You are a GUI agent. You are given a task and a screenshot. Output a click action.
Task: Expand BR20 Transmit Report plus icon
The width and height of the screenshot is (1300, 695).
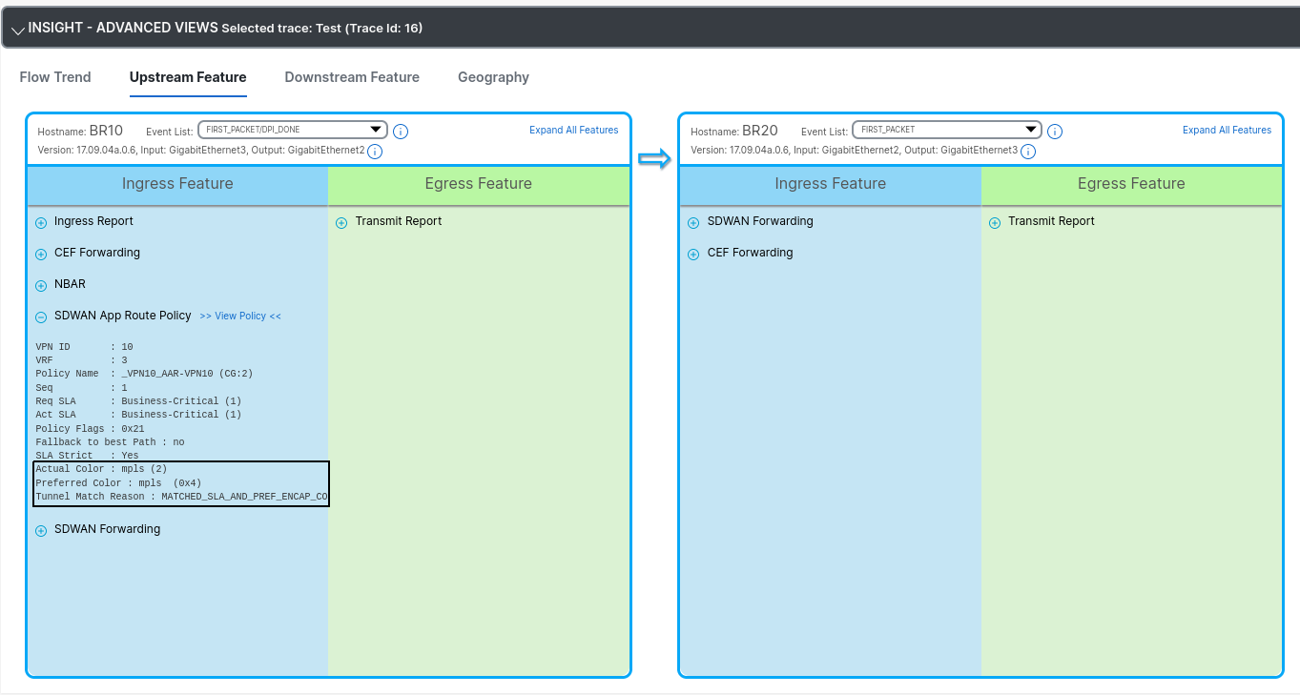coord(995,223)
